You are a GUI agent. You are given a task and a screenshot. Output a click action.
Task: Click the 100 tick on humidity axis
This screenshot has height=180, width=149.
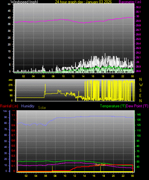pyautogui.click(x=5, y=111)
